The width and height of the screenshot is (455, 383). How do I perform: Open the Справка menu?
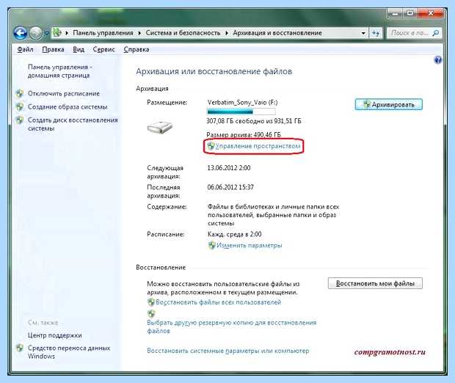[x=136, y=50]
